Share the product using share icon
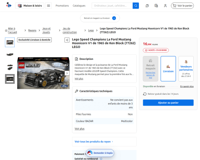Viewport: 200px width, 160px height. [67, 40]
